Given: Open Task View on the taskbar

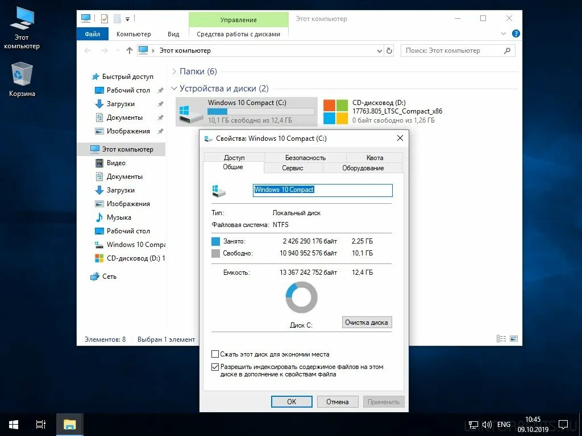Looking at the screenshot, I should point(41,425).
